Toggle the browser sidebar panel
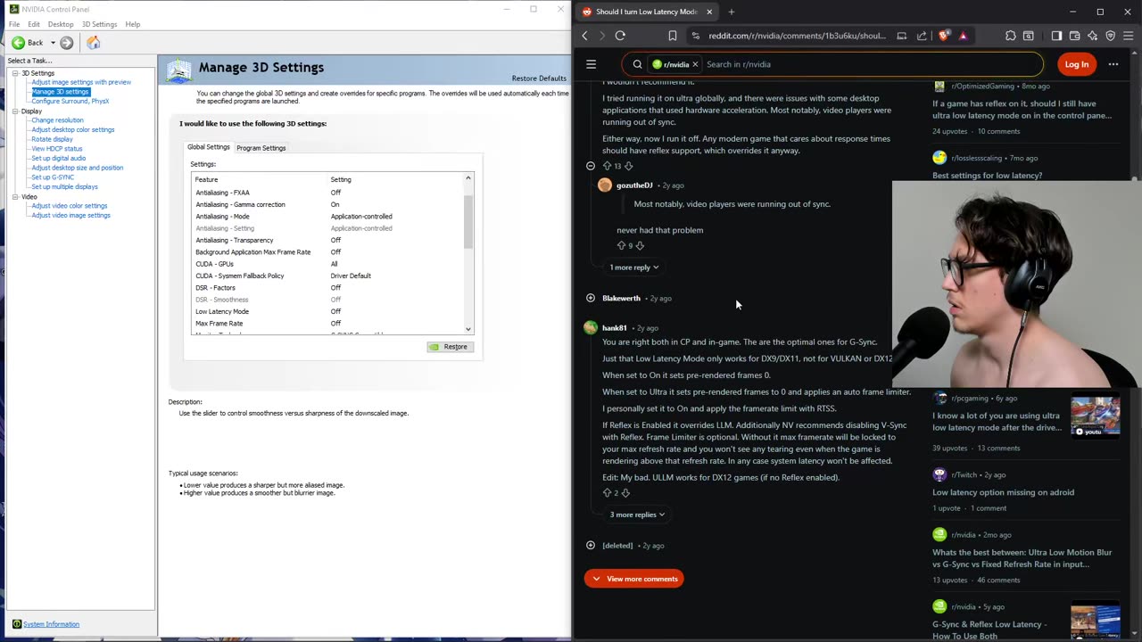1142x642 pixels. click(1056, 36)
